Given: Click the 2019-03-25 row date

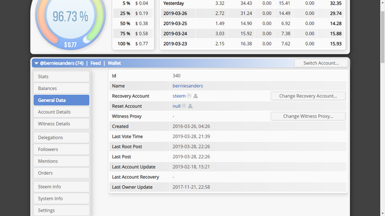Looking at the screenshot, I should pyautogui.click(x=175, y=23).
